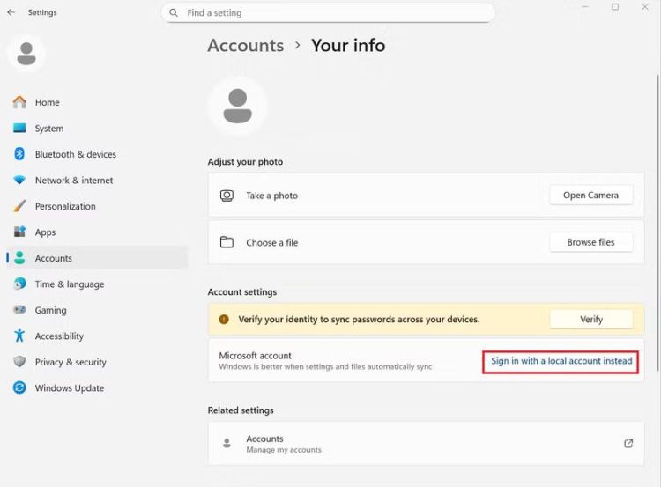Click the back arrow in Settings header
661x487 pixels.
[x=11, y=12]
